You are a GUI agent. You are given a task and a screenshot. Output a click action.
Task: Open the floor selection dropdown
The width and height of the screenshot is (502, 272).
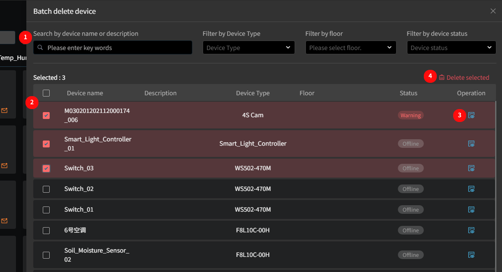[x=350, y=47]
